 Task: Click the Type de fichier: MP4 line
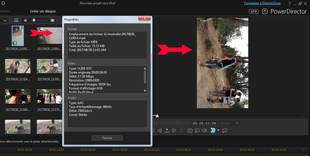coord(83,42)
